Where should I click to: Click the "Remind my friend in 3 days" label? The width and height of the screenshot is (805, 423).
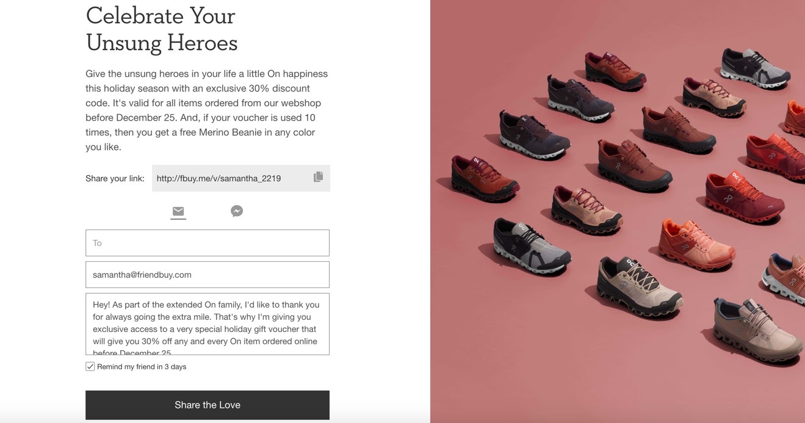tap(142, 367)
